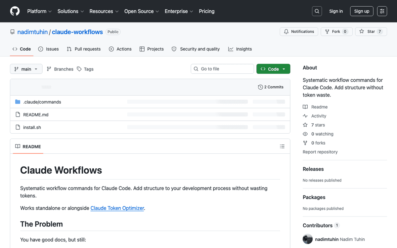Image resolution: width=397 pixels, height=248 pixels.
Task: Jump to Readme in About sidebar
Action: [x=315, y=107]
